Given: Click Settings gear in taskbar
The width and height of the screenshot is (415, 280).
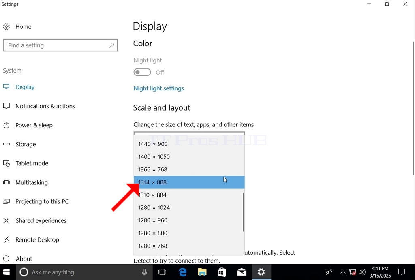Looking at the screenshot, I should (x=261, y=272).
